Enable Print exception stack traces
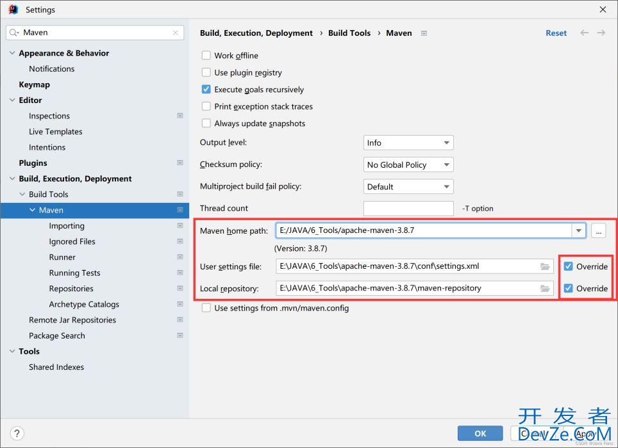 206,106
